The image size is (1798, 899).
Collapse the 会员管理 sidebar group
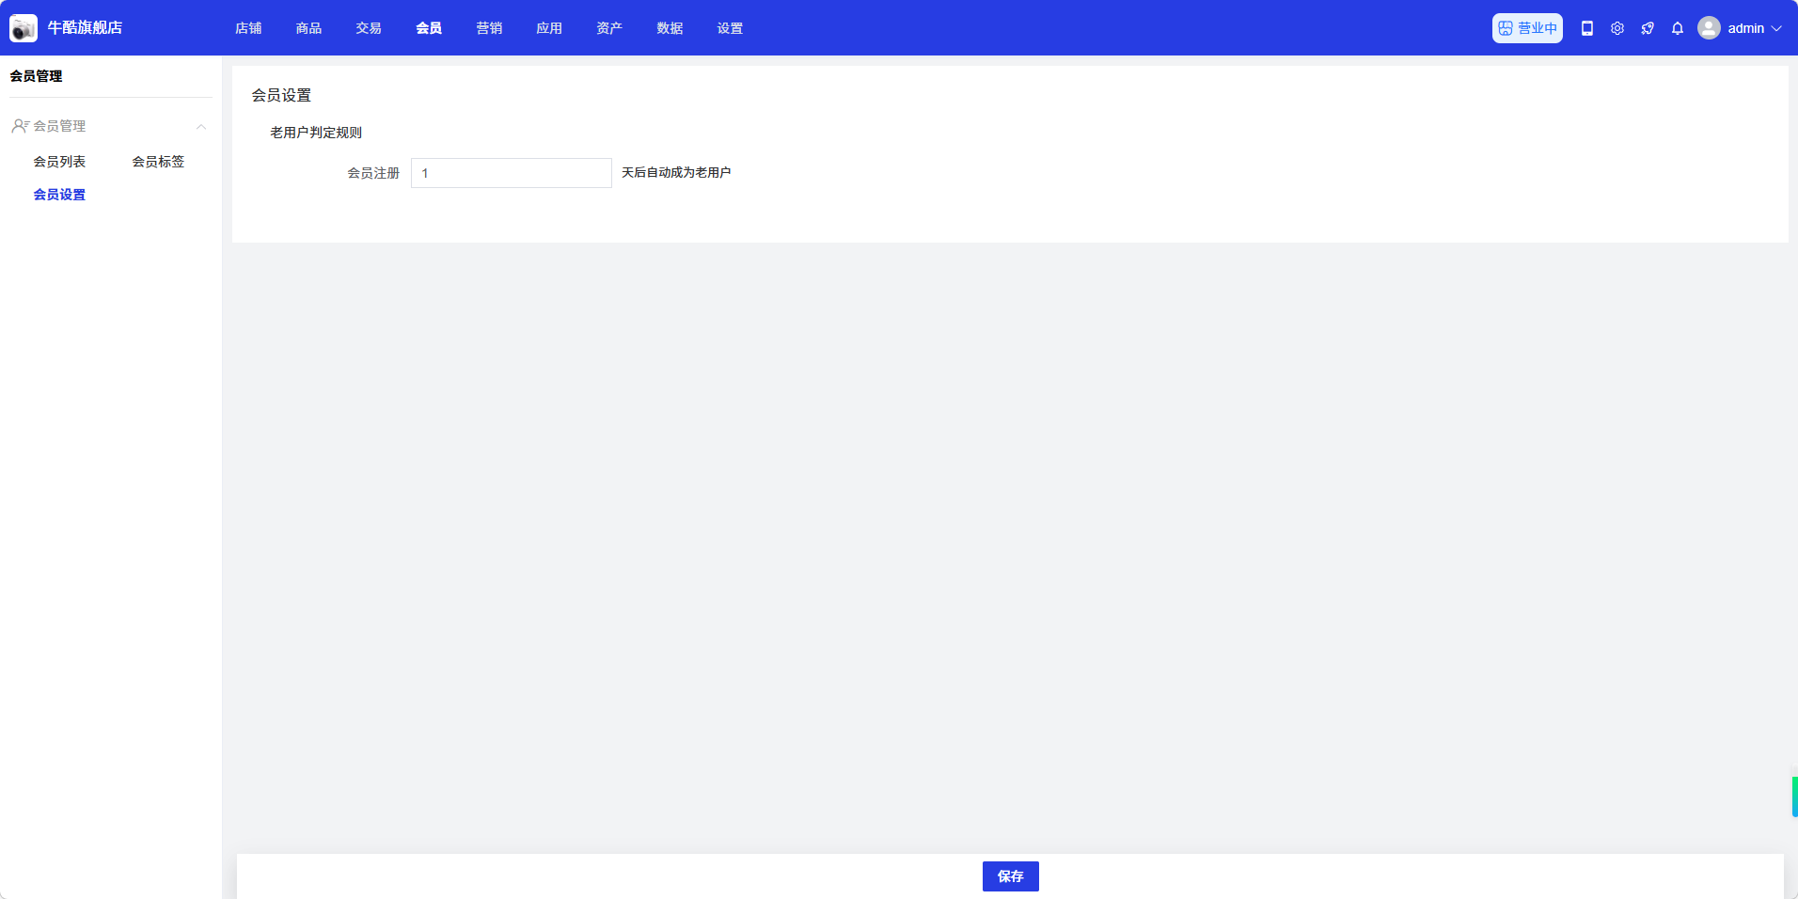tap(109, 126)
